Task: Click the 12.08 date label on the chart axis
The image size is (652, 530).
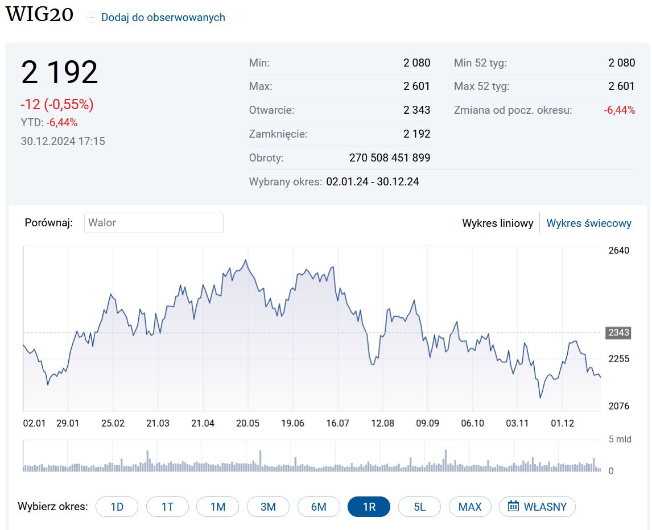Action: click(382, 423)
